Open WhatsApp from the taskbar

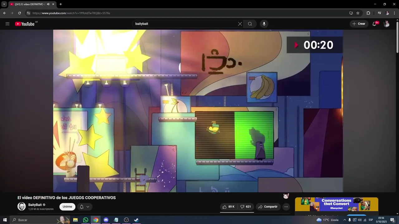click(85, 220)
